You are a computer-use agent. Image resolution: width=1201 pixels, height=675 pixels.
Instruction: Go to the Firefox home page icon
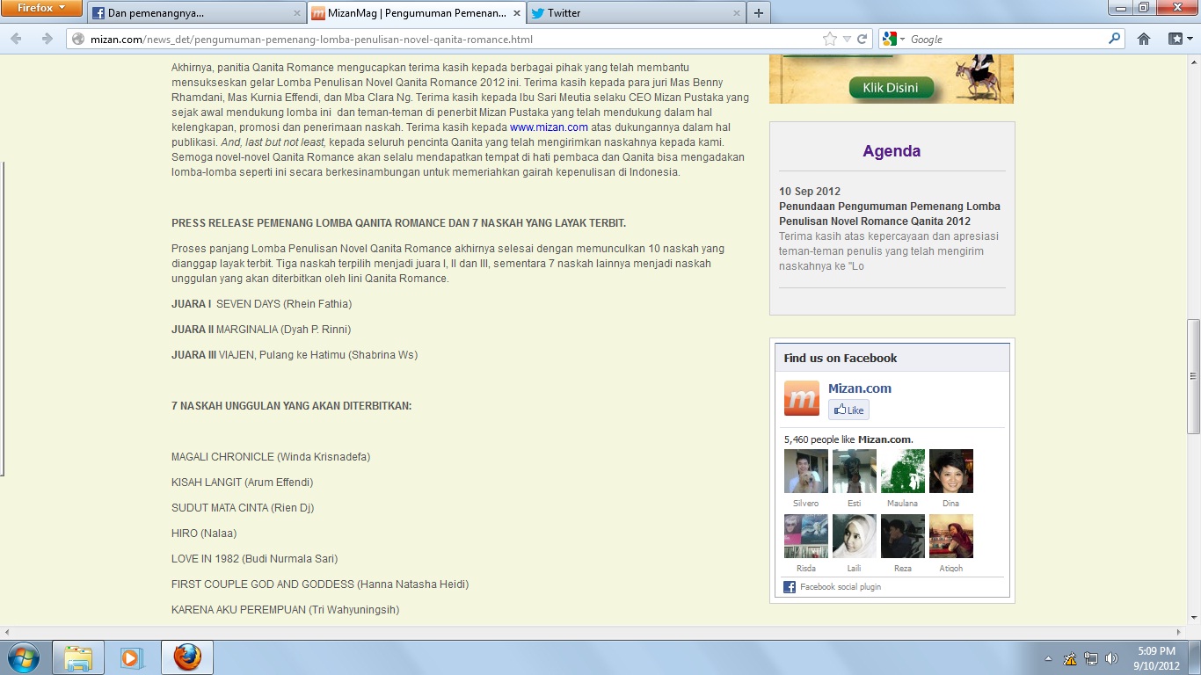click(x=1144, y=39)
